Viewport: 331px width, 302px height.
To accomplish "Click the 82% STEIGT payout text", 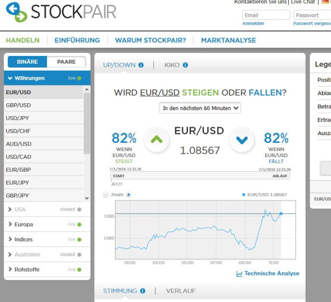I will [124, 148].
